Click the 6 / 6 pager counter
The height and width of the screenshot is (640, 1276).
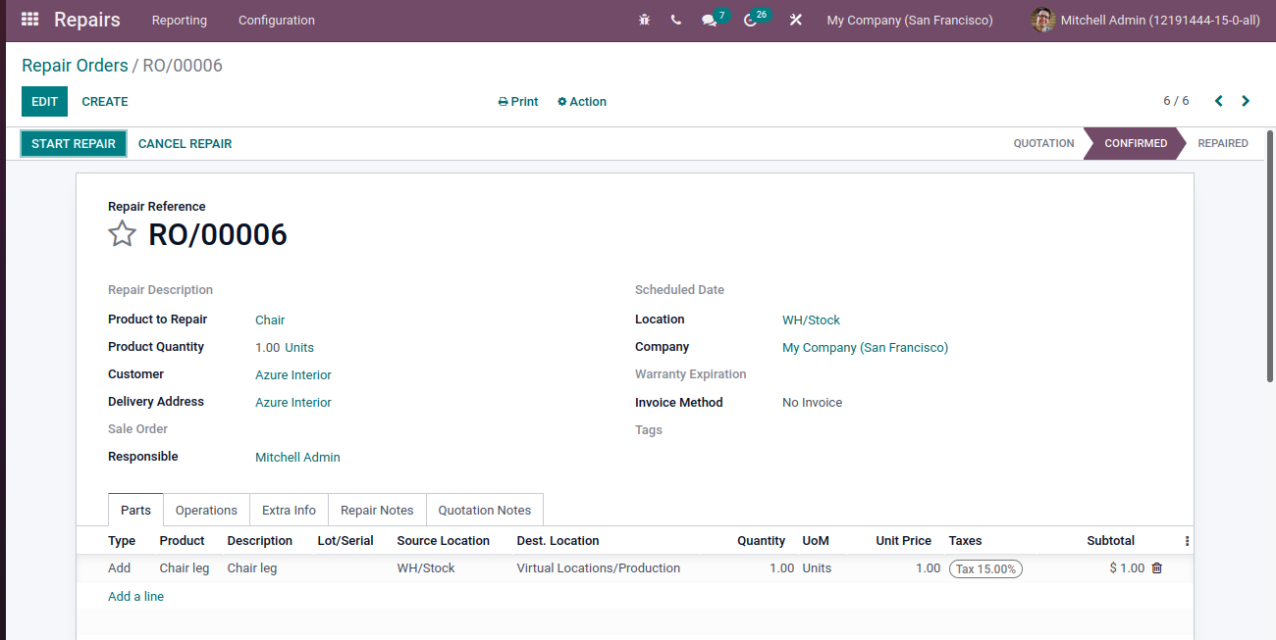[x=1176, y=101]
